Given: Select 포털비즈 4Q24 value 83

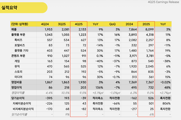Looking at the screenshot, I should point(50,45).
